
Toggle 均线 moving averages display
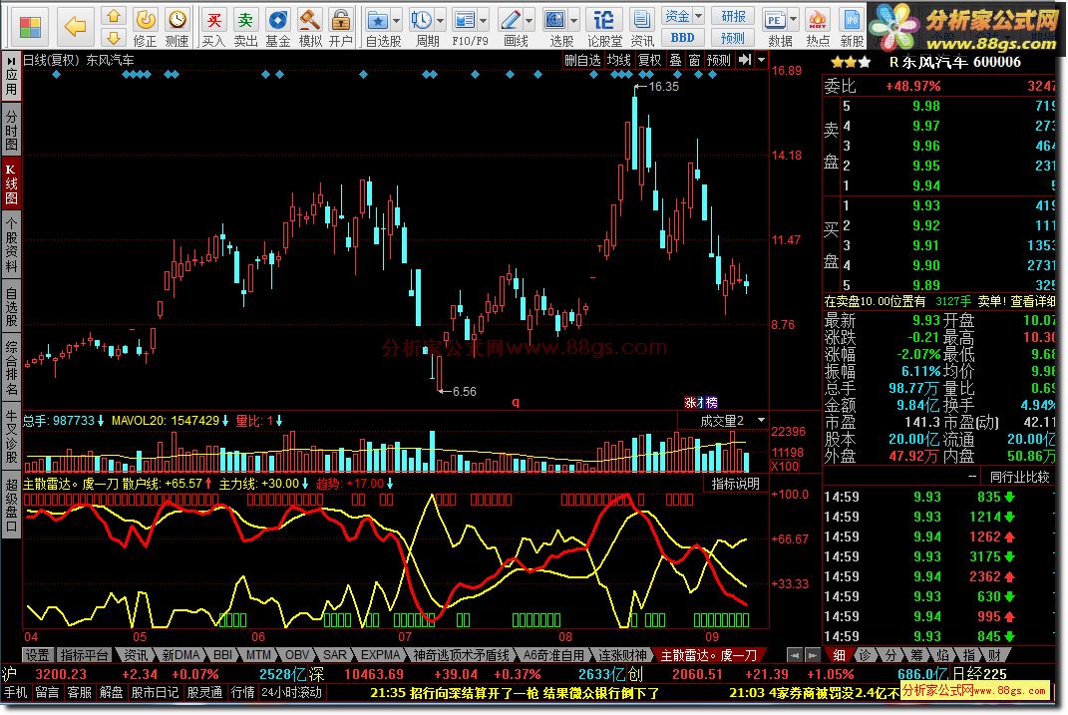(x=619, y=60)
